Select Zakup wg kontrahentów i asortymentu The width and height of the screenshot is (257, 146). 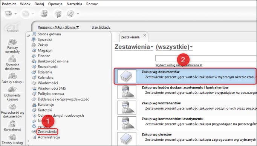[x=185, y=123]
